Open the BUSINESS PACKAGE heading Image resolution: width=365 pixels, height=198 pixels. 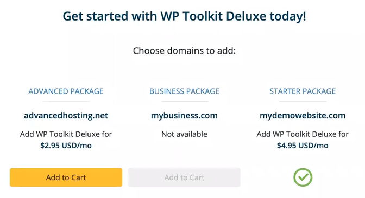[184, 91]
